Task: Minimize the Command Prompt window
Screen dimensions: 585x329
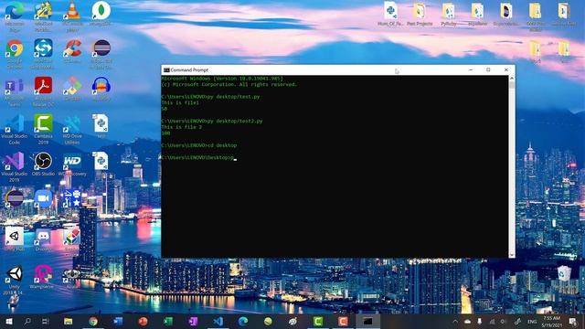Action: tap(471, 69)
